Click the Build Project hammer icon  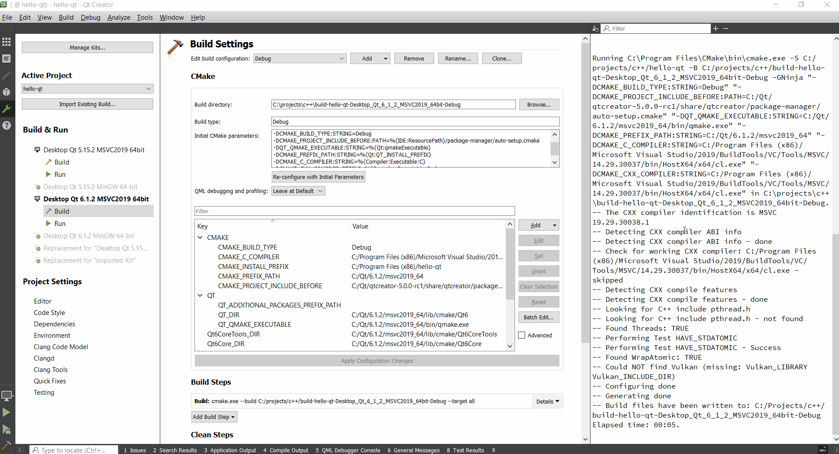7,446
